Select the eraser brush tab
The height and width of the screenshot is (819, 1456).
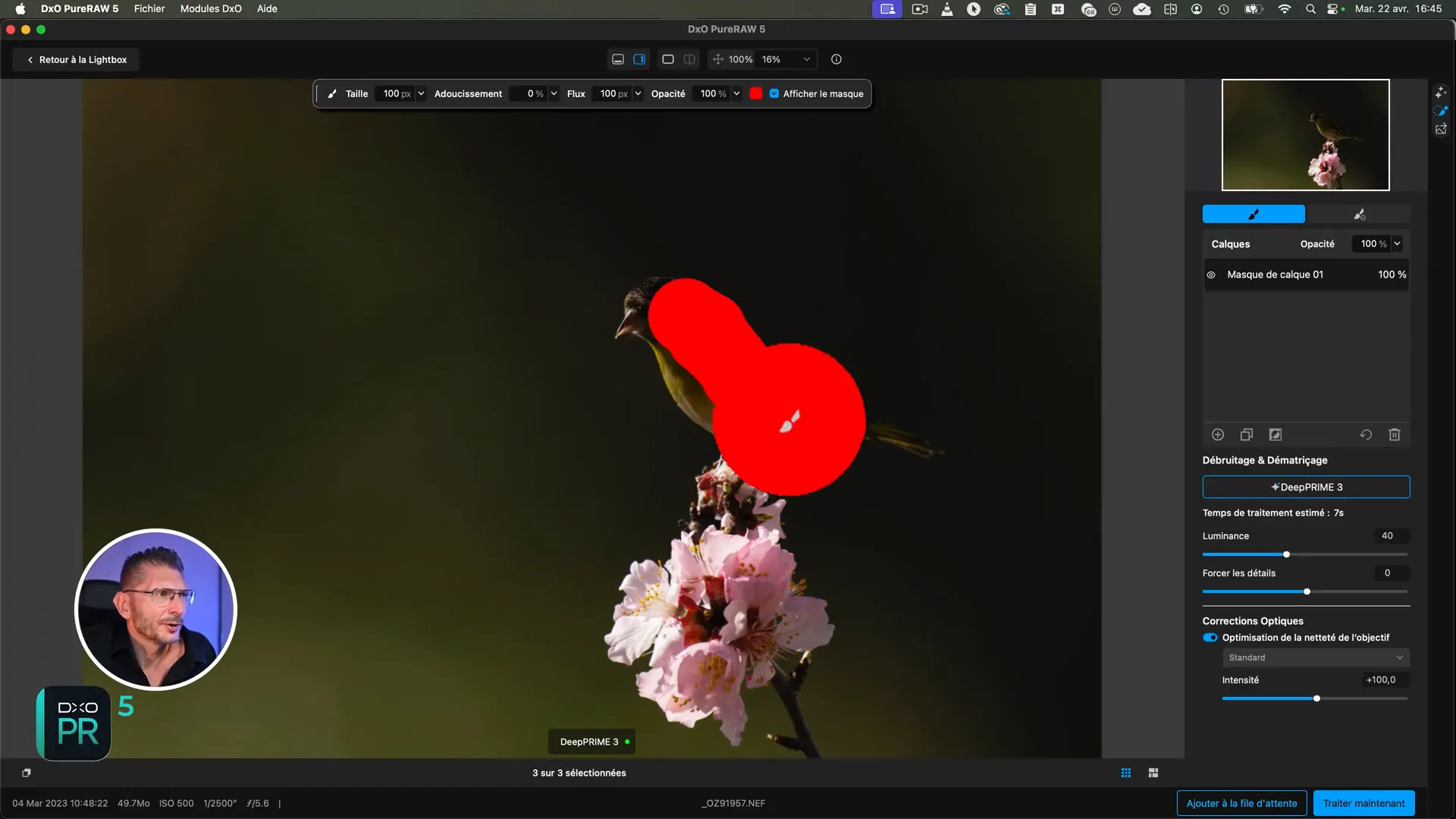click(x=1359, y=215)
